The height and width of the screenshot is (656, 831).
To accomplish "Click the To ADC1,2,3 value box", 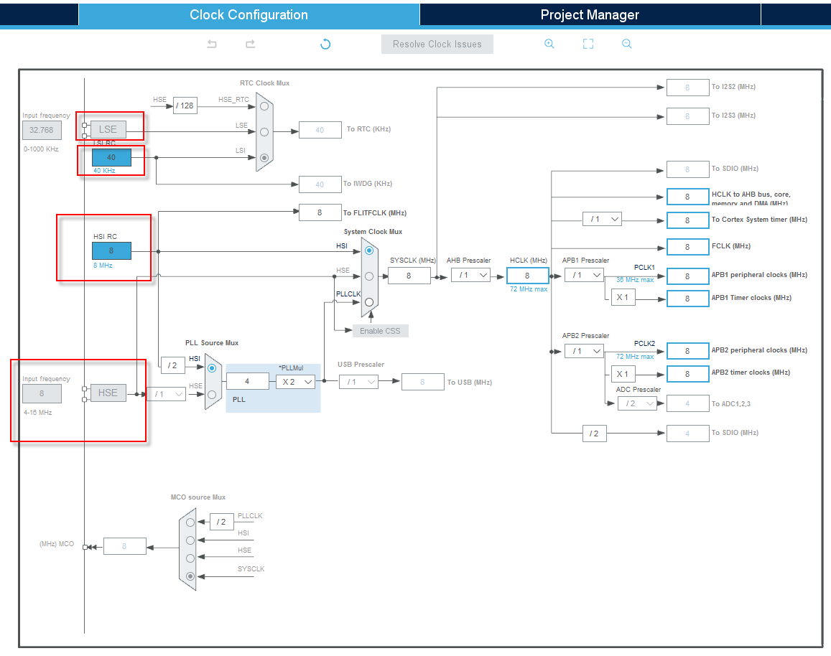I will tap(687, 403).
